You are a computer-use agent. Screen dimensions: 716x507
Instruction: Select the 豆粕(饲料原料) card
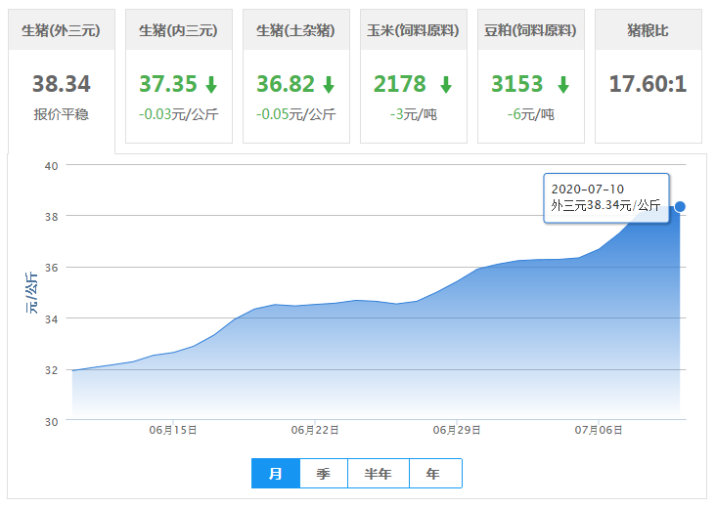530,30
